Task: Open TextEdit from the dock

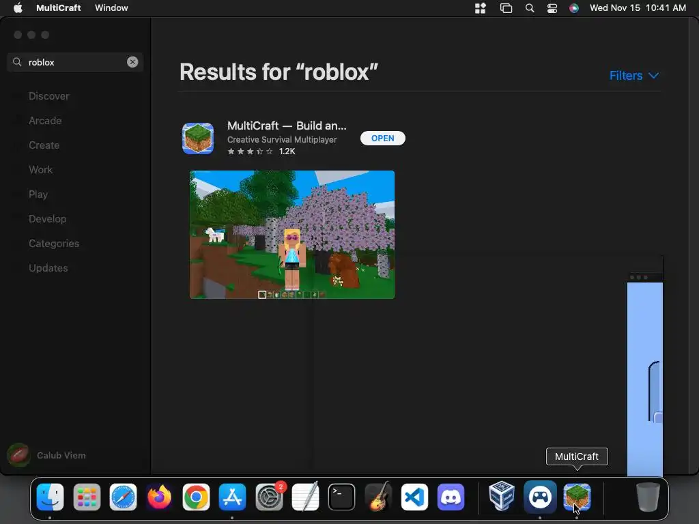Action: [305, 497]
